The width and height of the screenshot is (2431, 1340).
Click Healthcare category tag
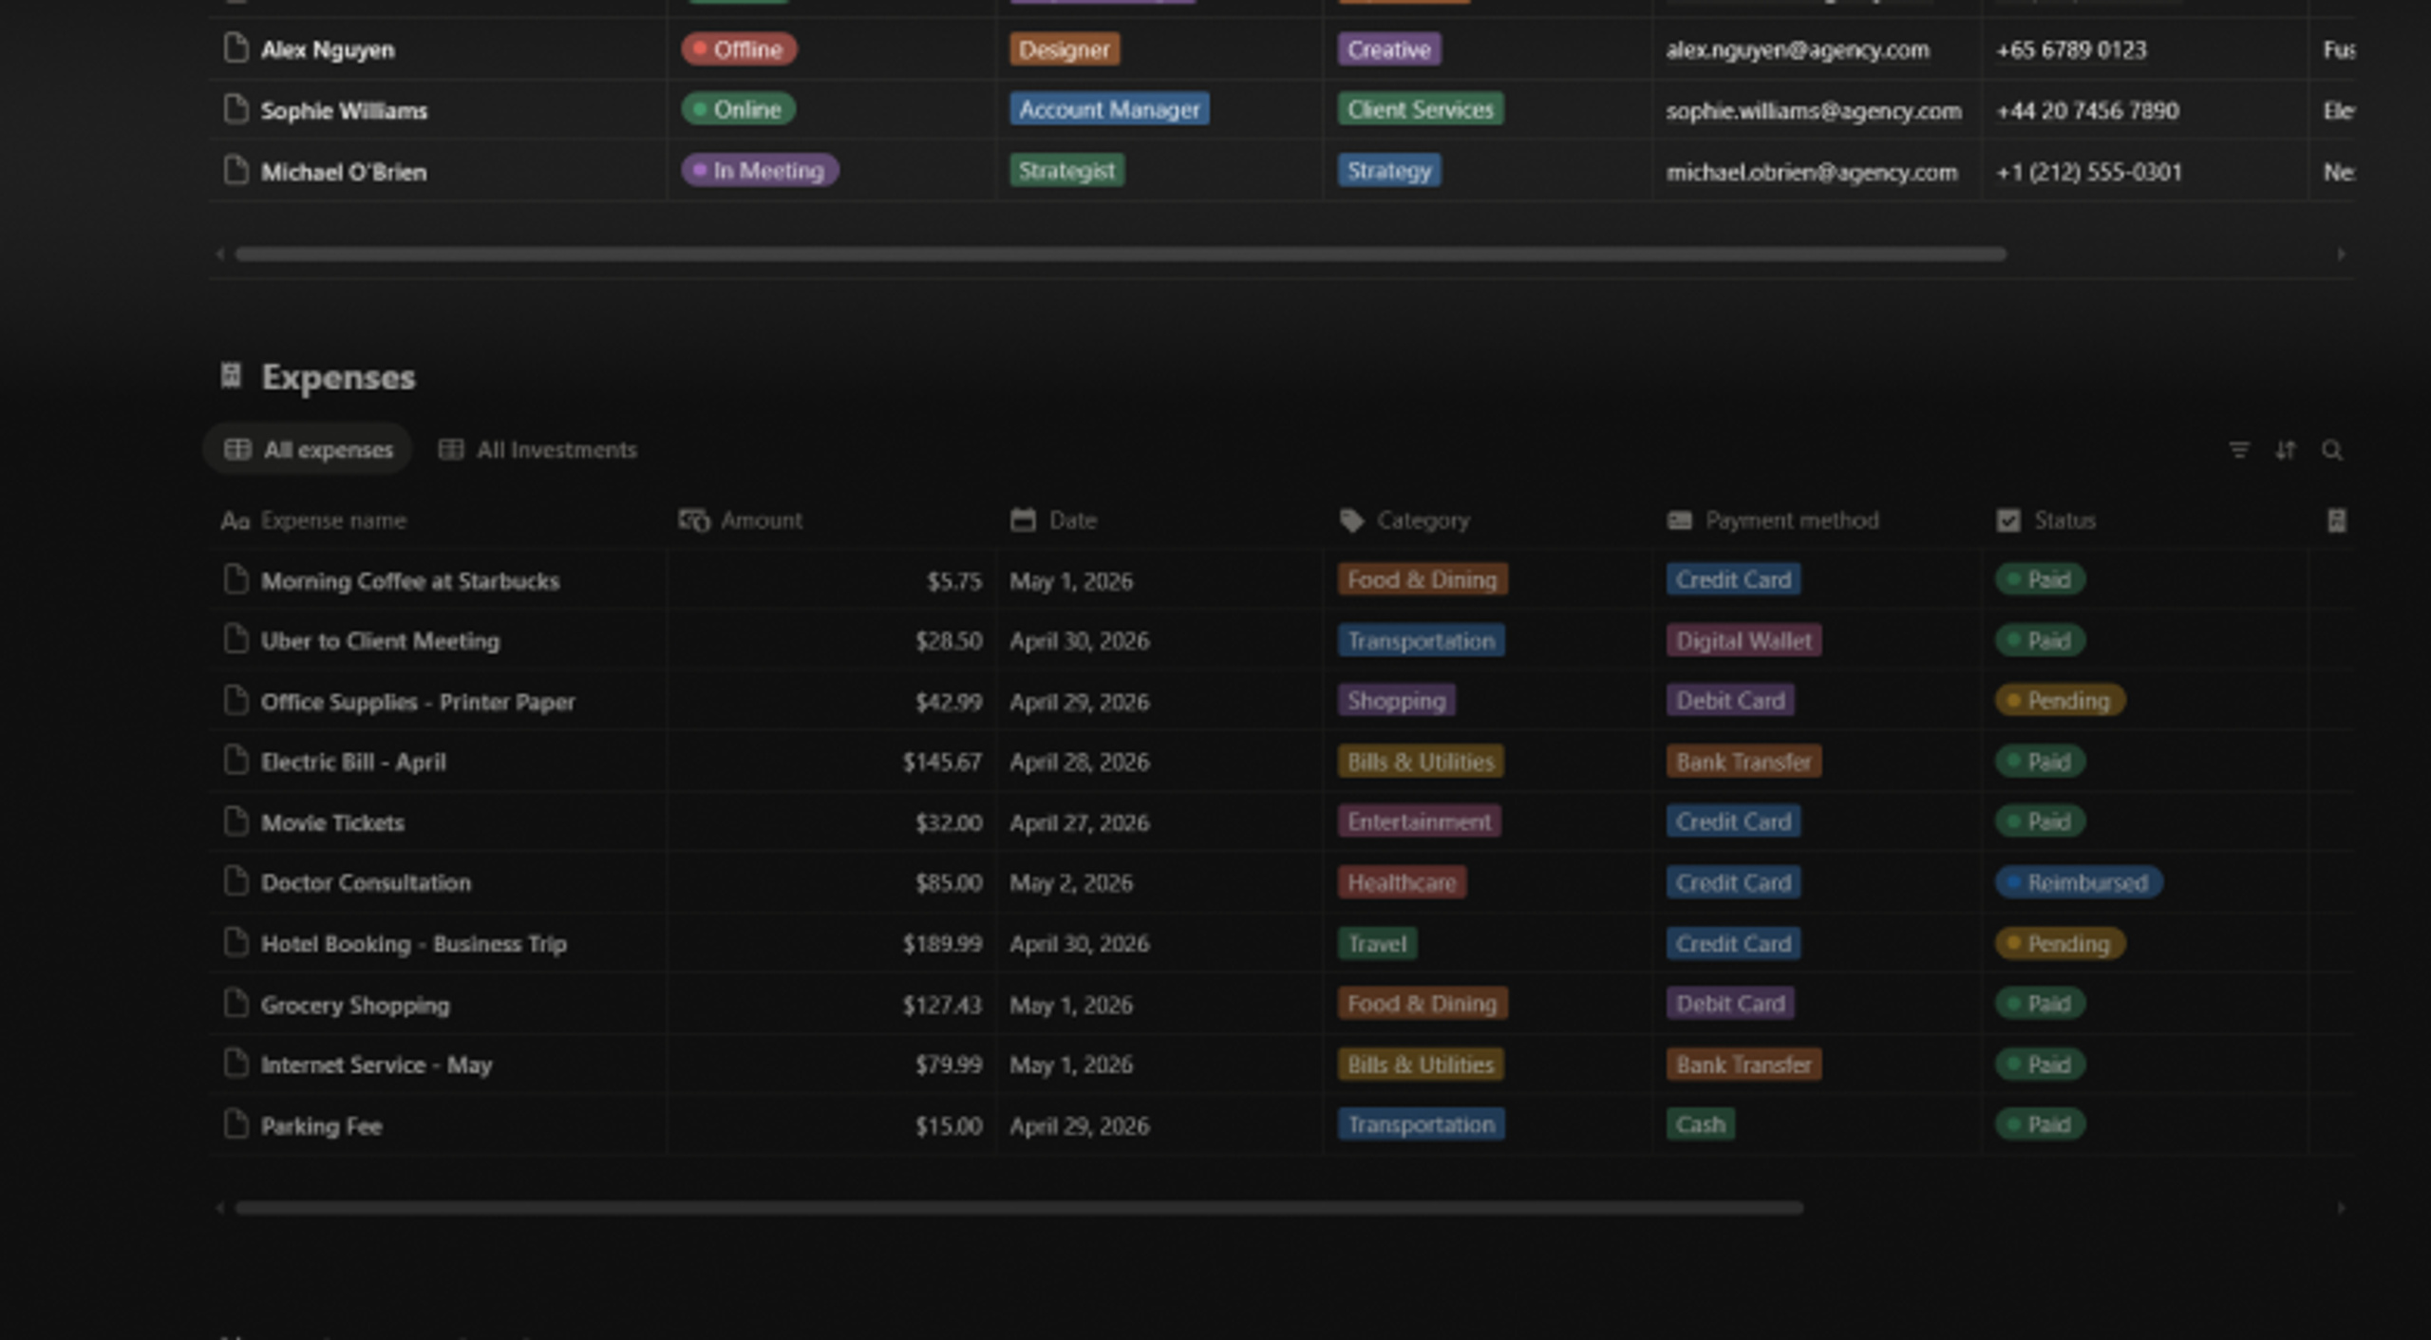click(x=1402, y=882)
